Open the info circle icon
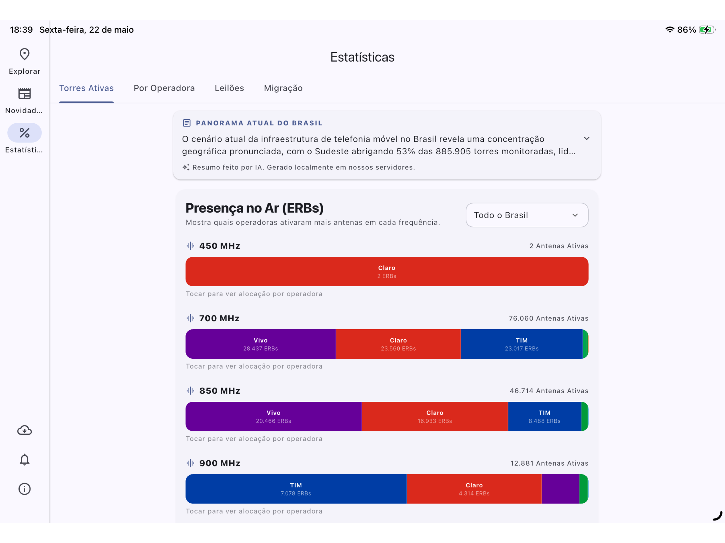 click(x=25, y=489)
